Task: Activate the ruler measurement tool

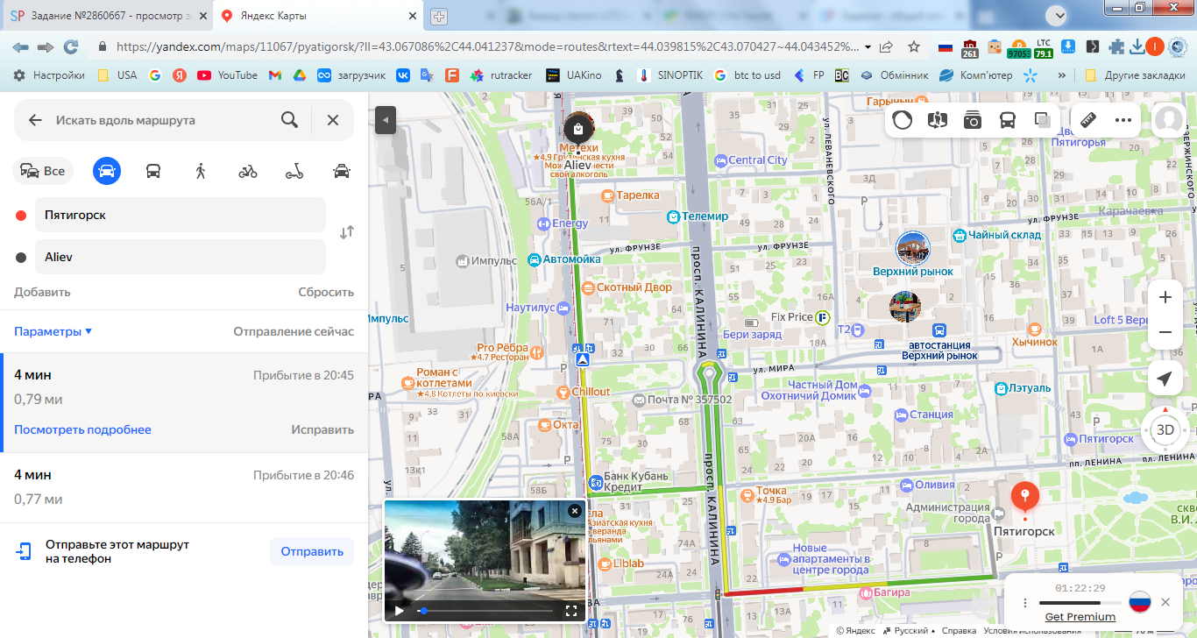Action: pyautogui.click(x=1088, y=120)
